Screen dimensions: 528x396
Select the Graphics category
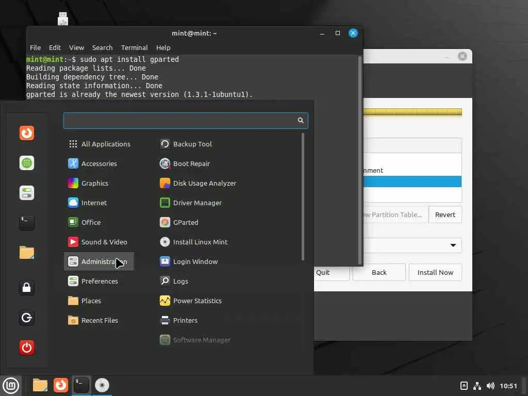pyautogui.click(x=99, y=183)
